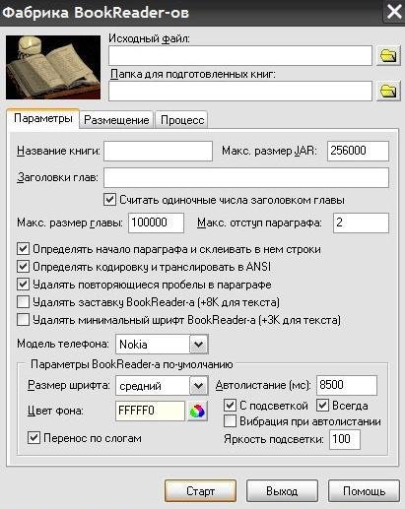405x509 pixels.
Task: Open the font size dropdown arrow
Action: pos(198,386)
